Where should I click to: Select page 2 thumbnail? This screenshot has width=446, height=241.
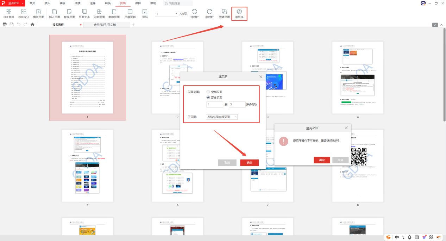pos(177,78)
